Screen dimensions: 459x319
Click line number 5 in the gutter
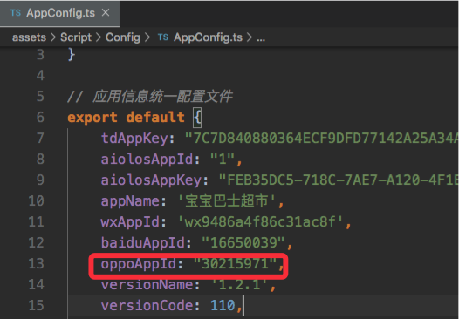click(40, 97)
